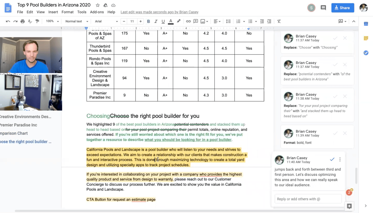Toggle bold formatting

[x=148, y=21]
